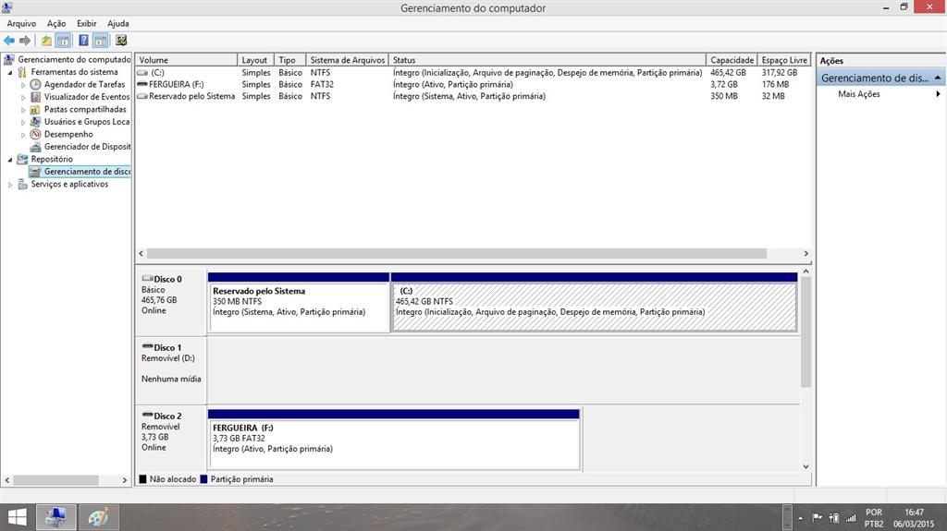The width and height of the screenshot is (947, 531).
Task: Expand the Desempenho node
Action: [23, 135]
